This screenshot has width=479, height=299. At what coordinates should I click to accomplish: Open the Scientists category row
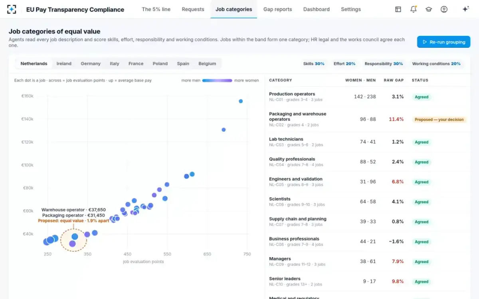click(x=367, y=202)
